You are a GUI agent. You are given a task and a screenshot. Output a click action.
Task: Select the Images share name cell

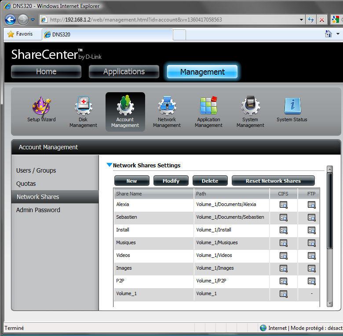coord(153,268)
